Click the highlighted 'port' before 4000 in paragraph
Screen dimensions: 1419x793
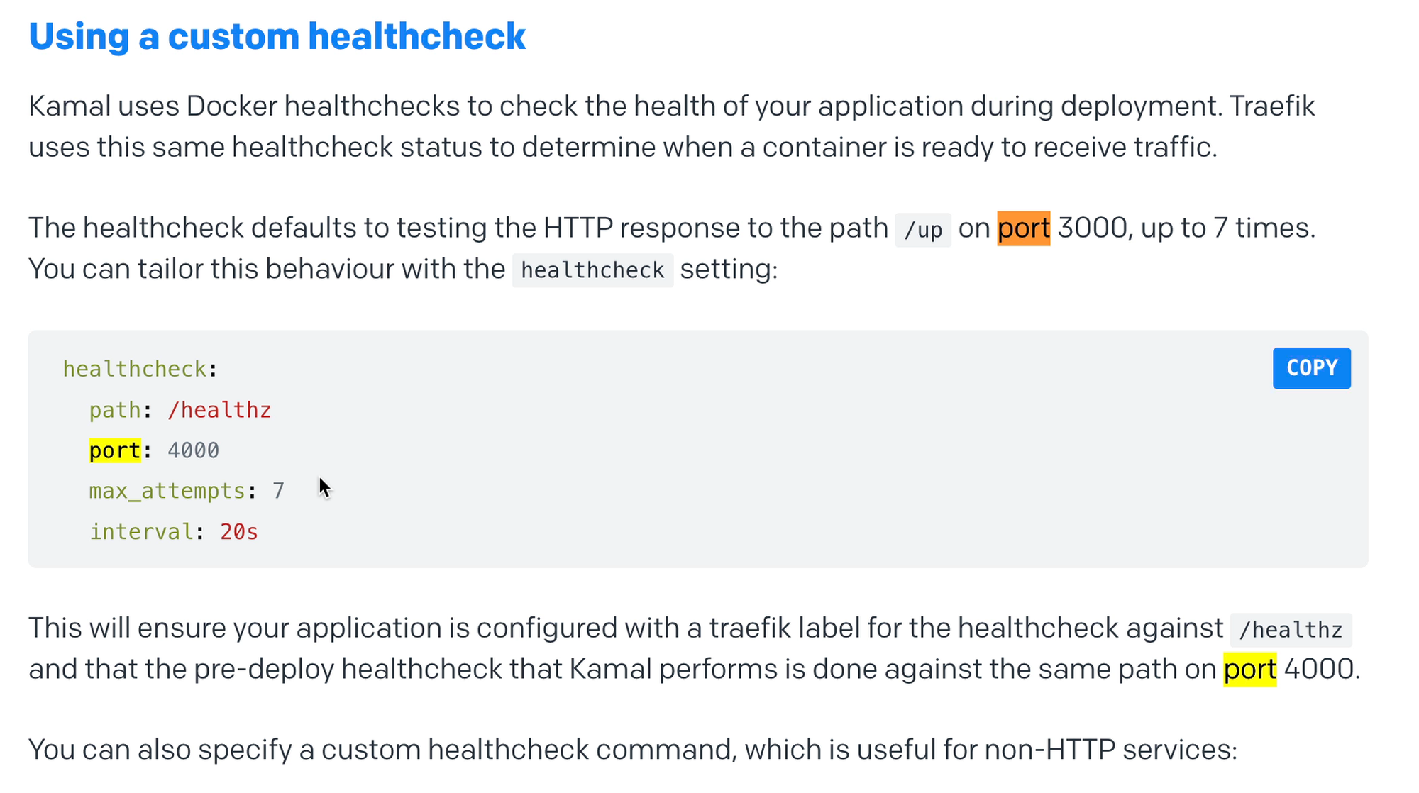click(x=1249, y=670)
